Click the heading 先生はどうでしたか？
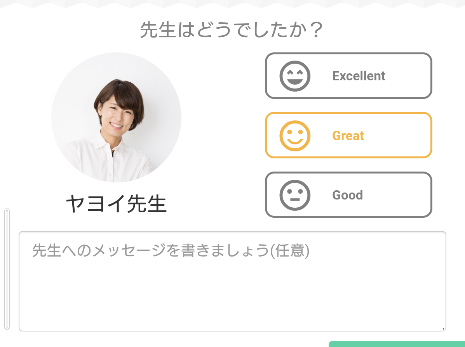The image size is (465, 347). [232, 30]
